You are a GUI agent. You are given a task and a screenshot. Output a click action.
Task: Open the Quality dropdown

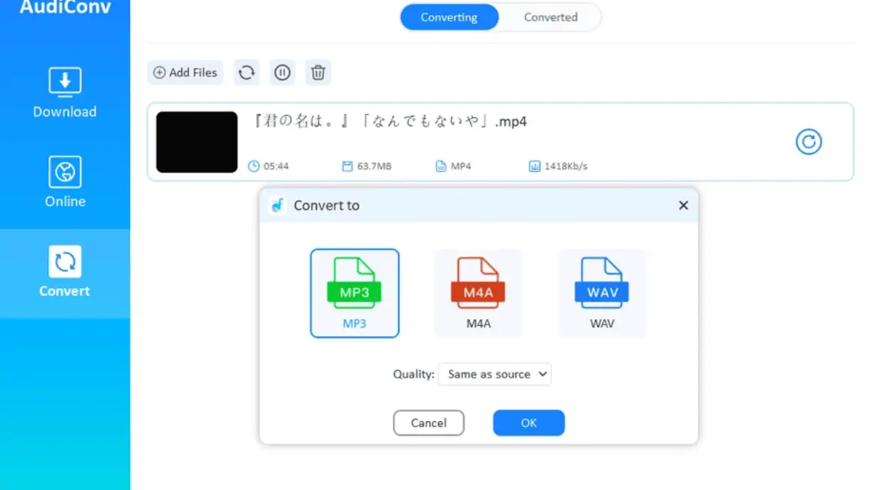pyautogui.click(x=495, y=374)
